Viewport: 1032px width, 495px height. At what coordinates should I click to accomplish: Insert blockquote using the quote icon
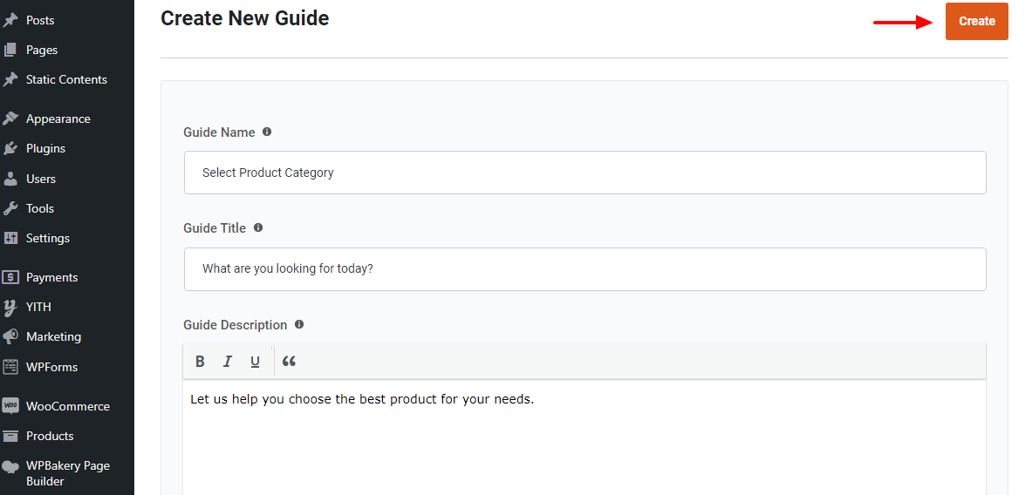[x=290, y=362]
